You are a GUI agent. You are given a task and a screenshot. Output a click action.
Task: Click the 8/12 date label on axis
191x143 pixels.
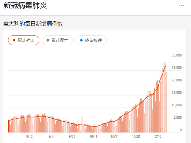pyautogui.click(x=29, y=136)
